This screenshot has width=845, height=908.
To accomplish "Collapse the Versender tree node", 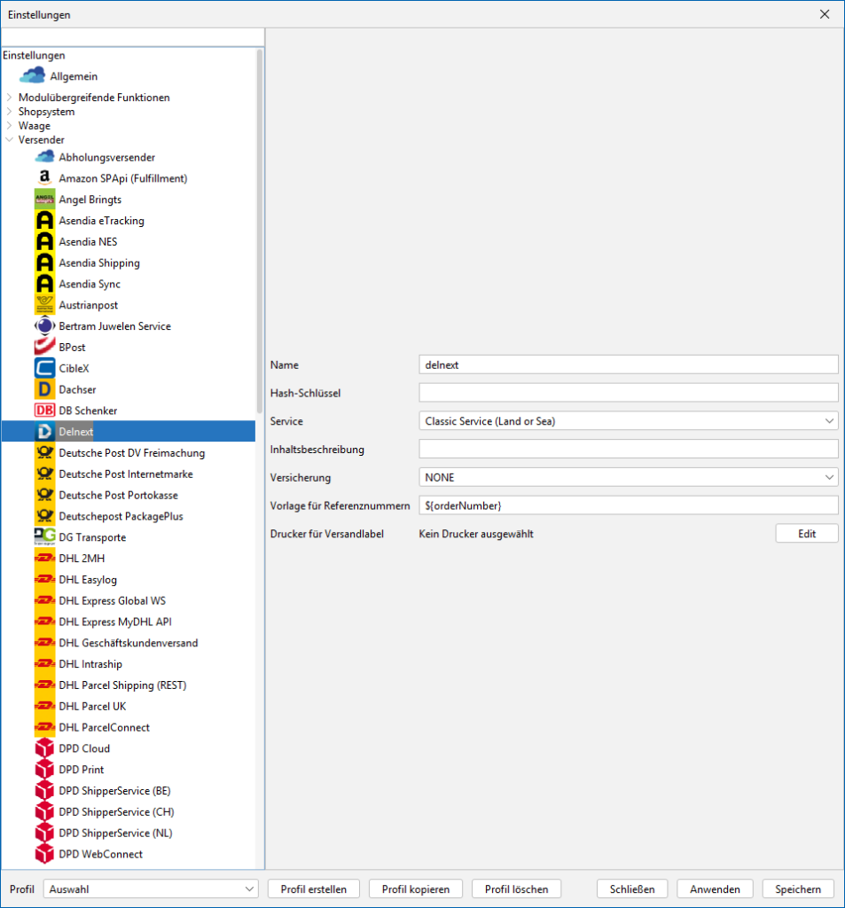I will (10, 140).
